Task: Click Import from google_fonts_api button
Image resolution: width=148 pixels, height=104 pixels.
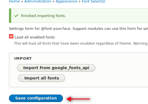Action: point(56,68)
